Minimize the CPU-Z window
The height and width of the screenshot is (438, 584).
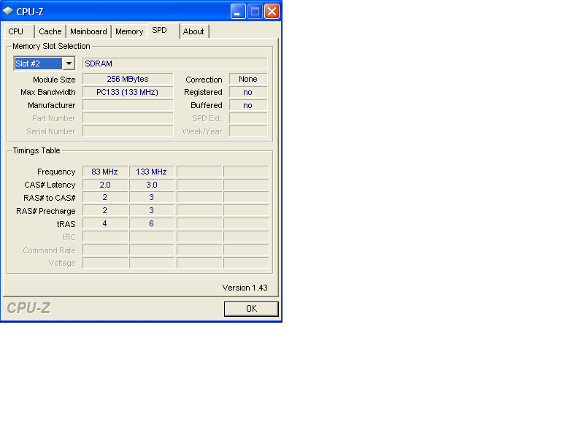(x=238, y=11)
